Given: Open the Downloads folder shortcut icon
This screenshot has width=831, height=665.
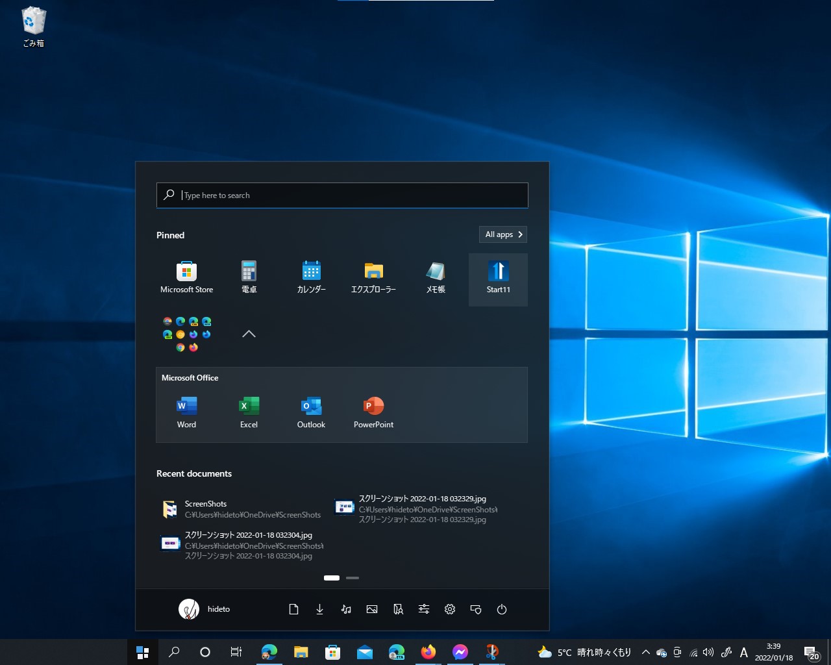Looking at the screenshot, I should [319, 609].
